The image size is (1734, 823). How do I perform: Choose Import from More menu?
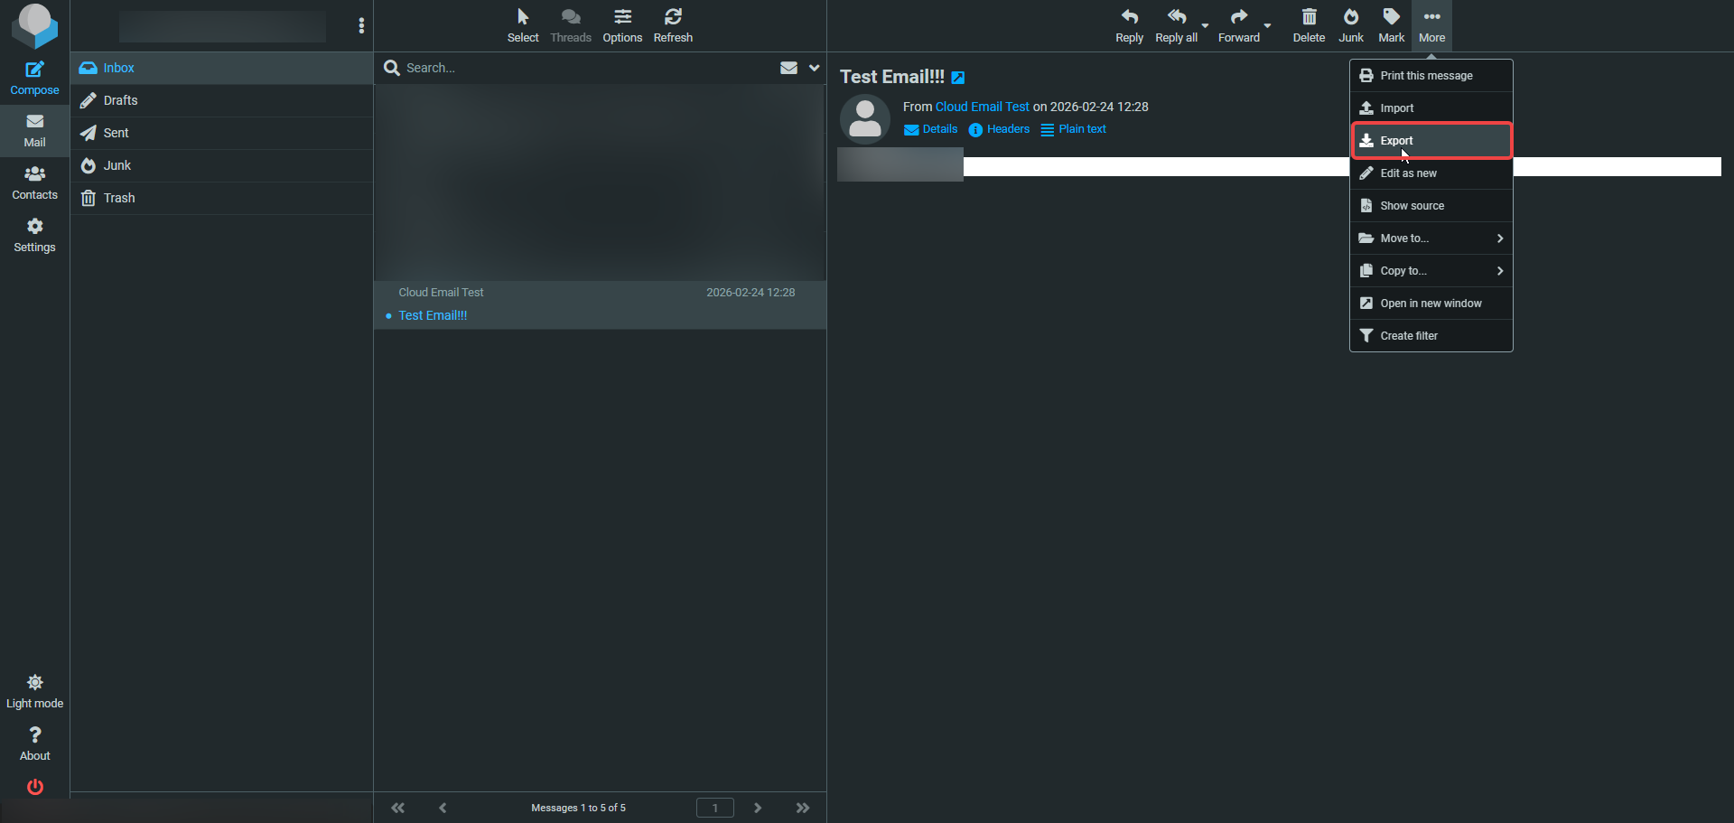[x=1431, y=108]
